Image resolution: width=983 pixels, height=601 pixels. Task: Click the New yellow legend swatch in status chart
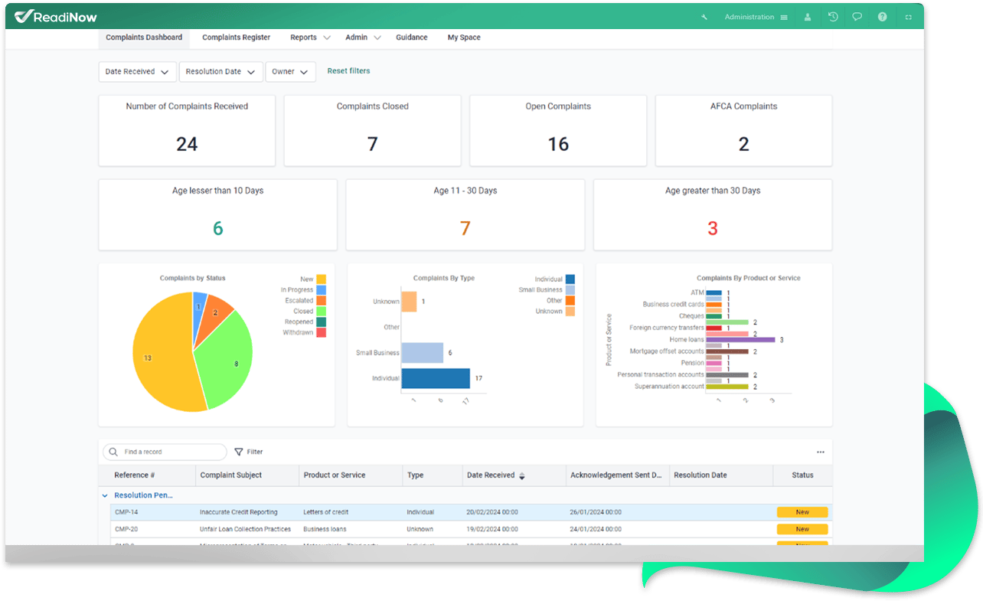322,279
